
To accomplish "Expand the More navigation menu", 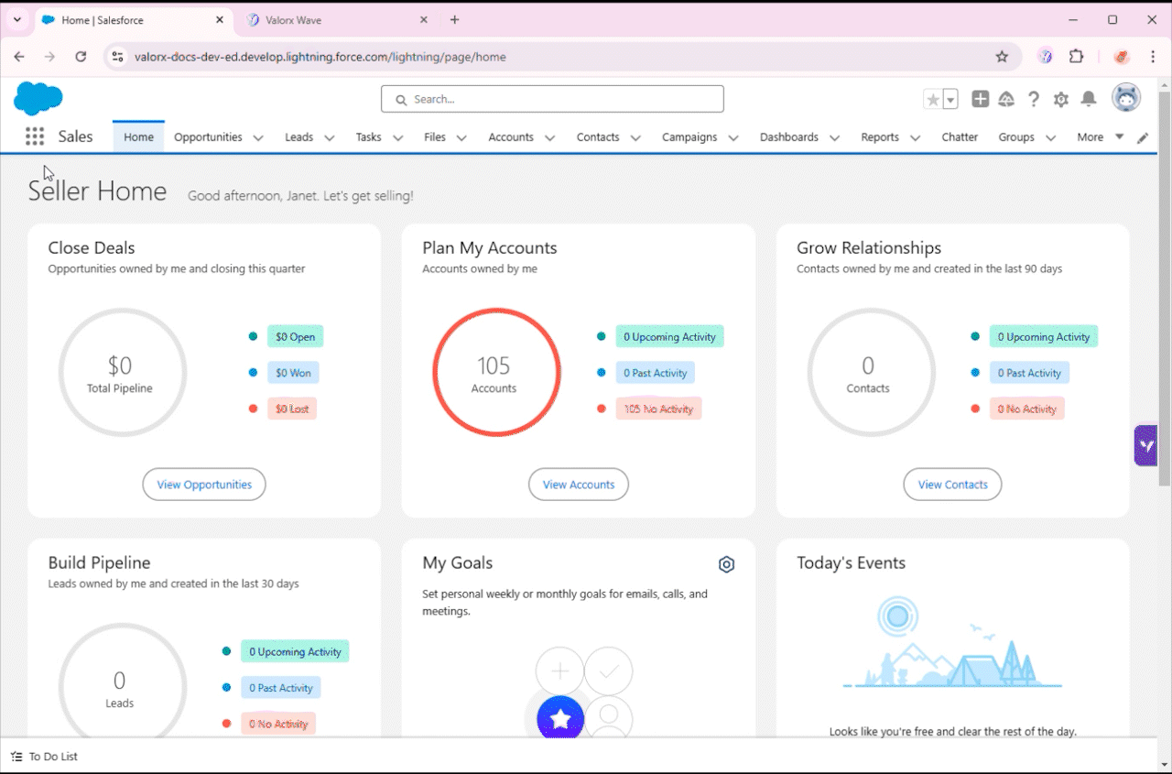I will (1100, 137).
